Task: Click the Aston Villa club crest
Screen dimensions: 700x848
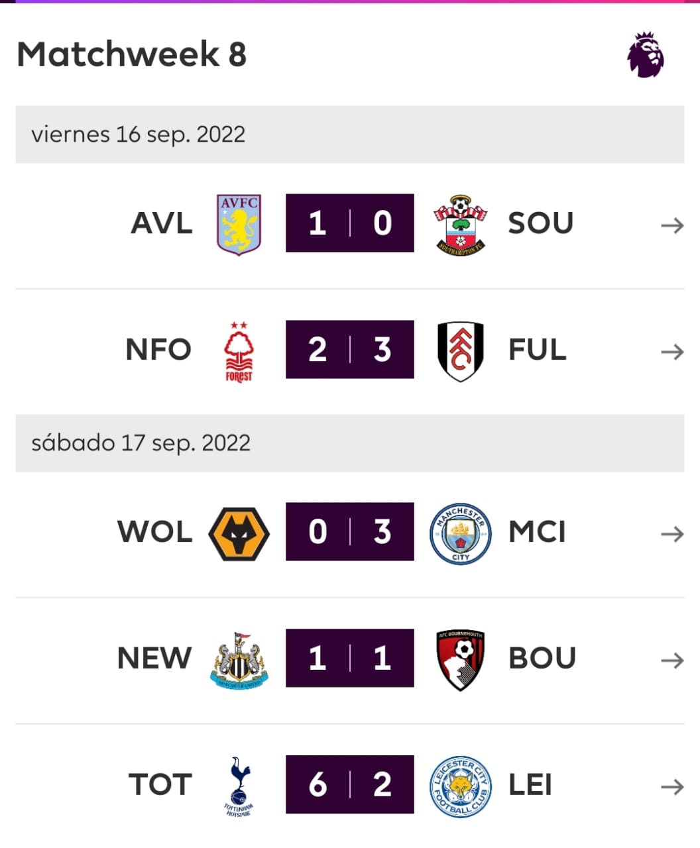Action: [x=239, y=224]
